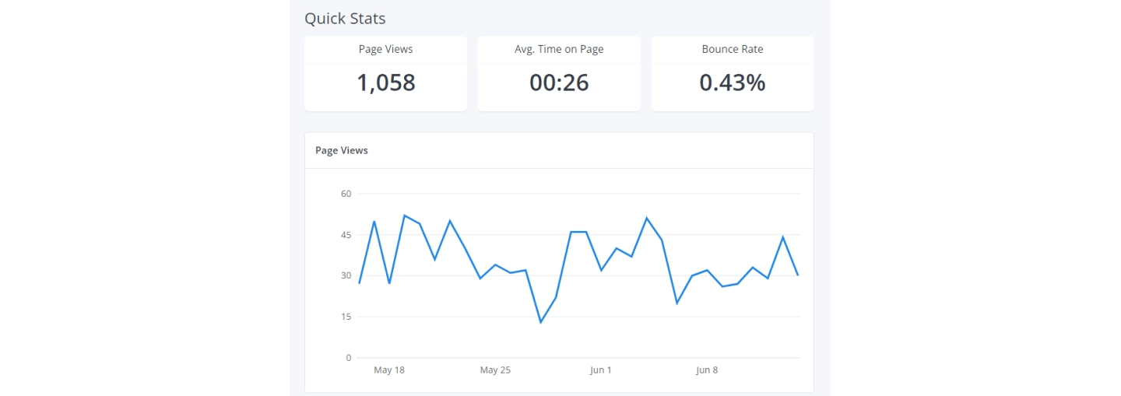Click the 0.43% bounce rate value
The height and width of the screenshot is (396, 1121).
click(733, 82)
